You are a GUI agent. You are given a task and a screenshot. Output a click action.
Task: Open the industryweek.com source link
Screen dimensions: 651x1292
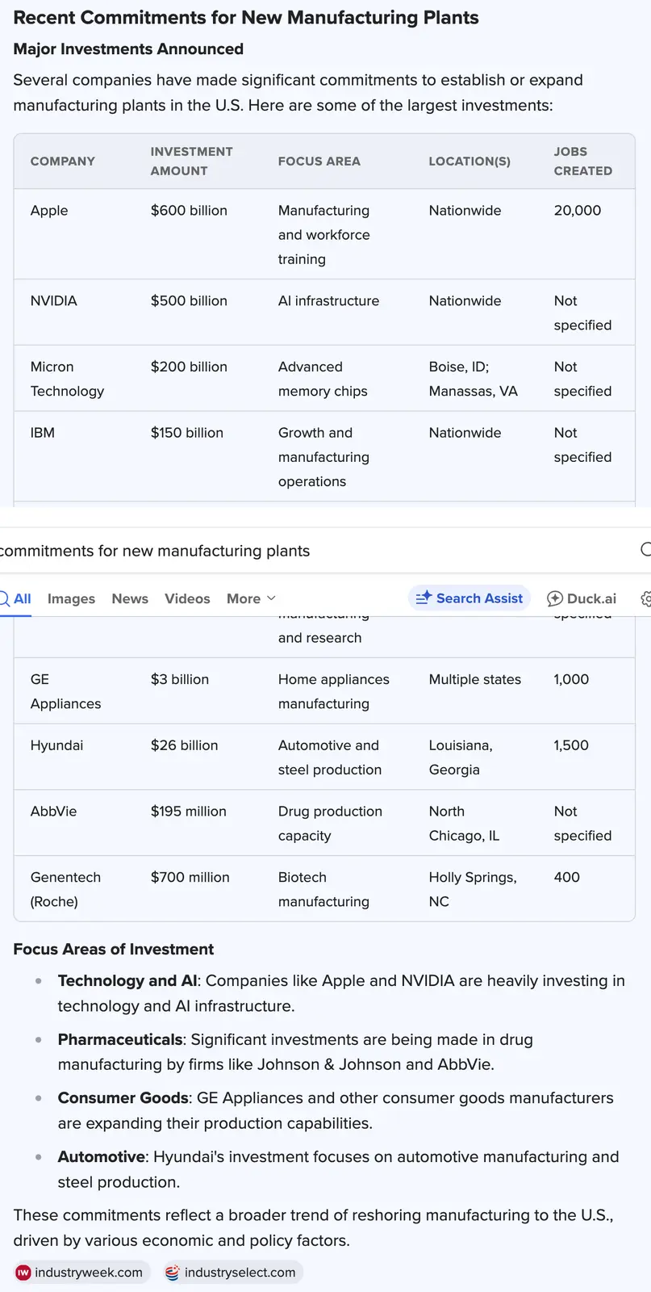click(x=88, y=1273)
